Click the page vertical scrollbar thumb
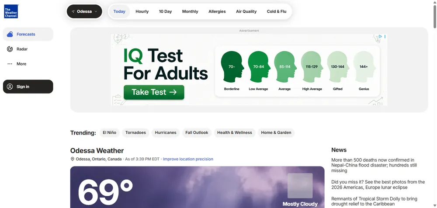The image size is (437, 208). (x=434, y=16)
